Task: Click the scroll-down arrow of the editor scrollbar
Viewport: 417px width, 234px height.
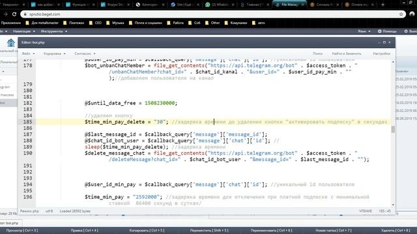Action: tap(393, 205)
